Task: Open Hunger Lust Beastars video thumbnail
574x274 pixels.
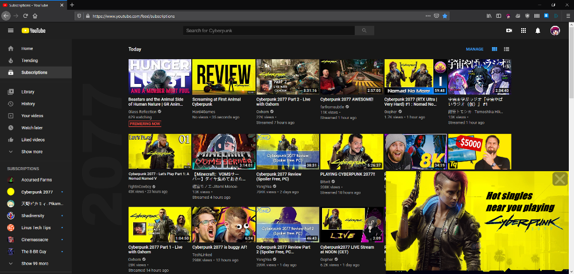Action: coord(160,77)
